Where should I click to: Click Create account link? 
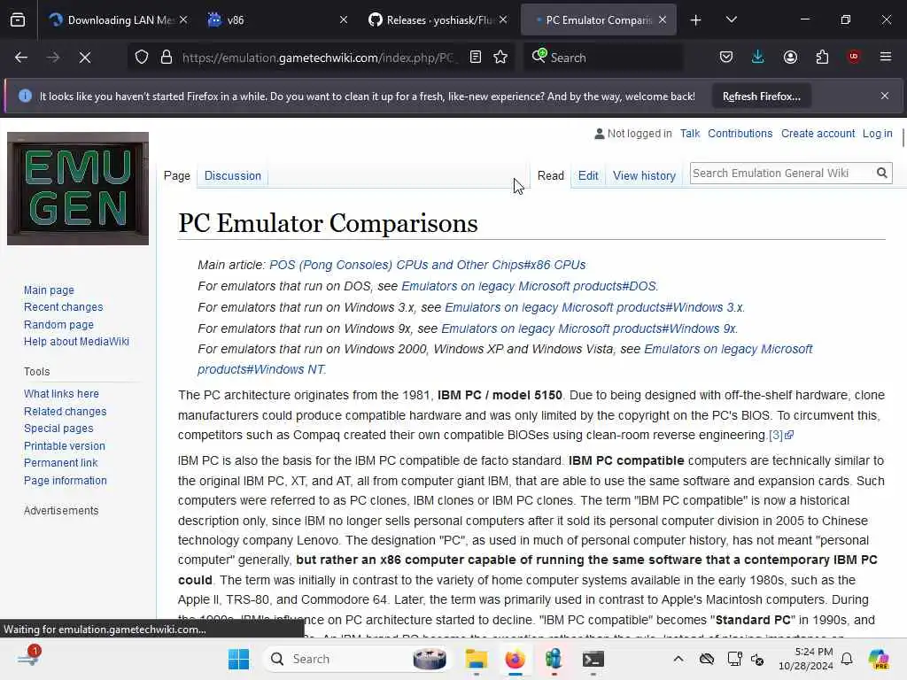click(818, 134)
